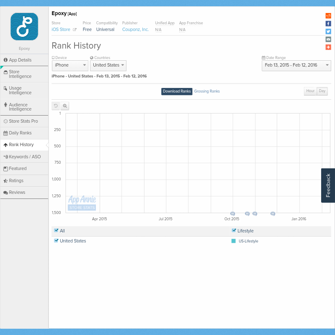Open the first chart event marker near Oct 2015

click(x=233, y=214)
